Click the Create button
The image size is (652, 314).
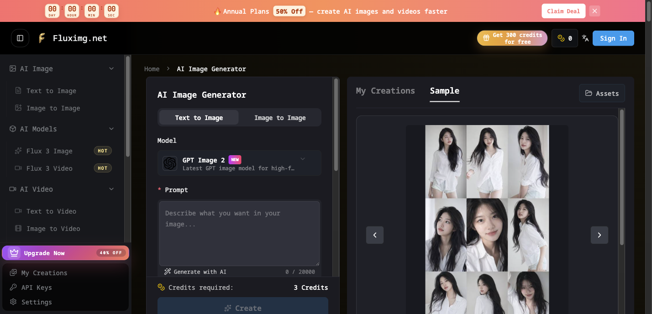243,306
